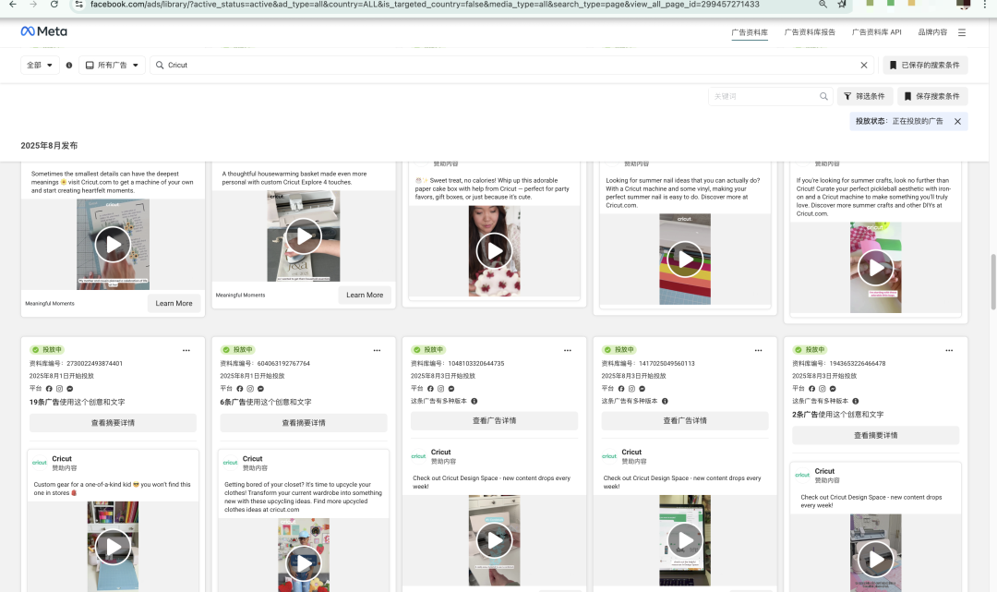The width and height of the screenshot is (997, 592).
Task: Click Cricut logo avatar on the Custom gear ad
Action: pyautogui.click(x=40, y=463)
